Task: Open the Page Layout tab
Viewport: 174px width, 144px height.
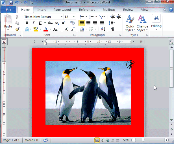Action: coord(62,10)
